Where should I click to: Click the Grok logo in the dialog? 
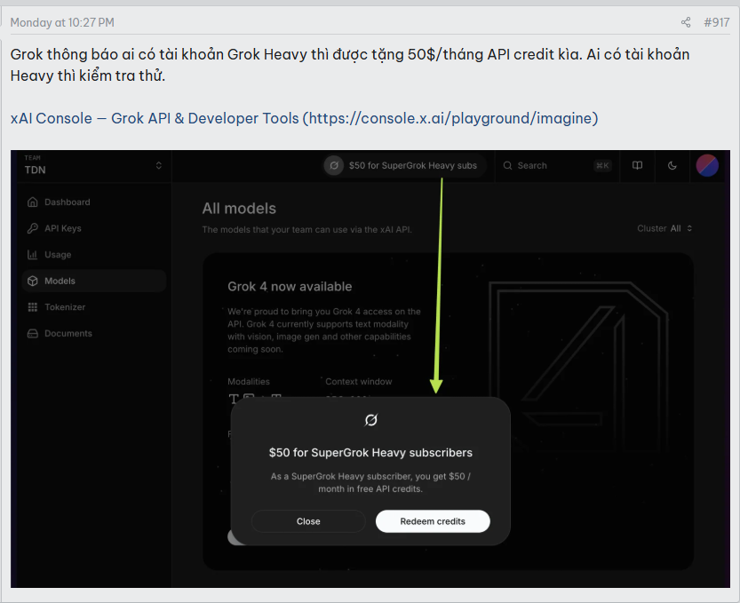(371, 420)
